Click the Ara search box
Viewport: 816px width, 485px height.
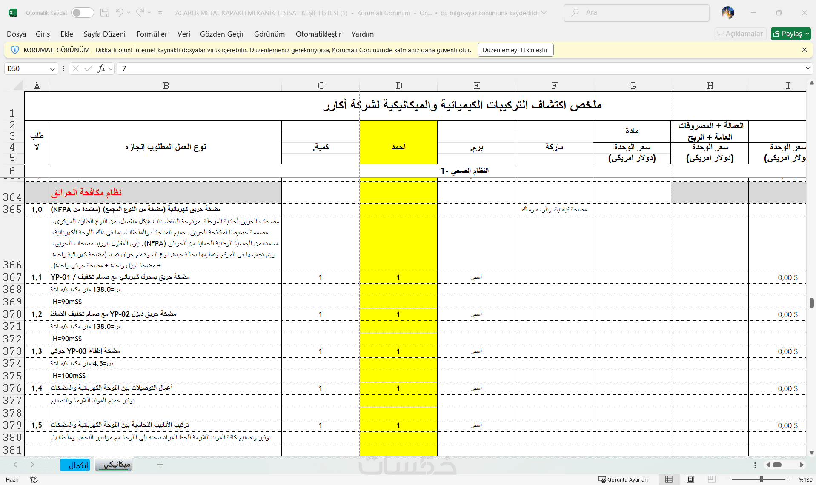(637, 13)
